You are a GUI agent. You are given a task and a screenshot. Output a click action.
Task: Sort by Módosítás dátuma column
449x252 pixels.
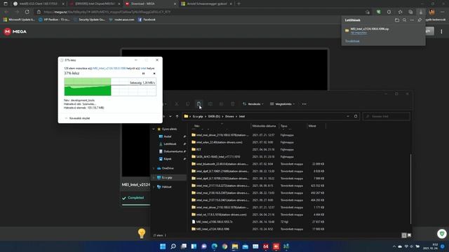264,126
